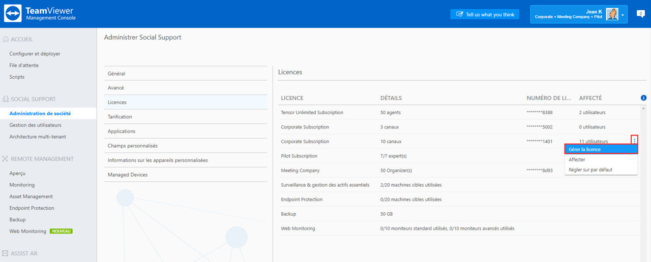Open Architecture multi-tenant
The width and height of the screenshot is (651, 262).
click(x=38, y=137)
